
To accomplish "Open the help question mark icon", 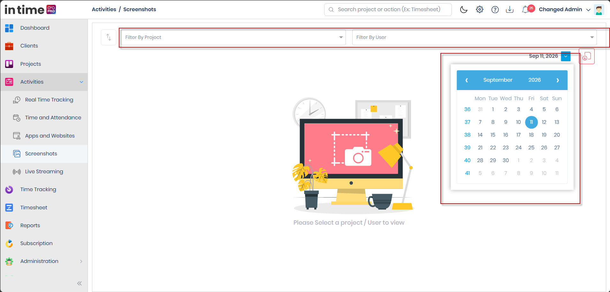I will [495, 10].
